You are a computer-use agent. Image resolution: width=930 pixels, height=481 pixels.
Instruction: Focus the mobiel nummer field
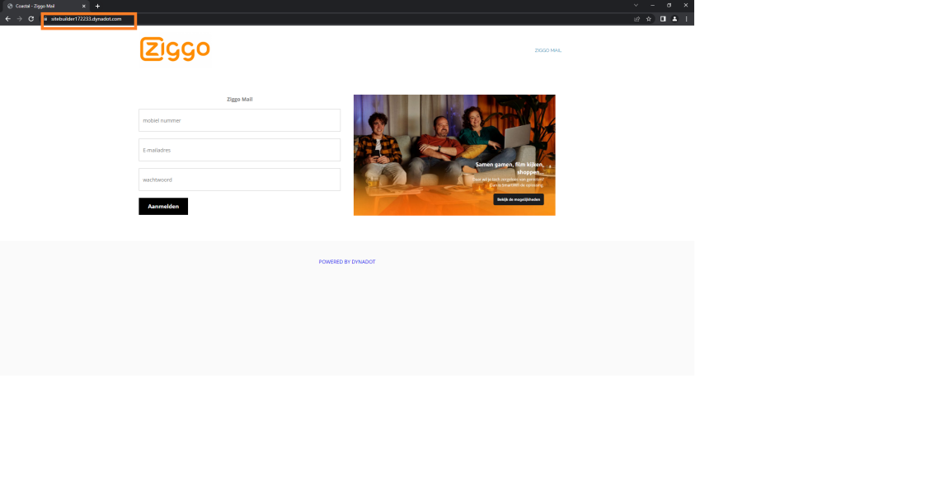(x=240, y=120)
